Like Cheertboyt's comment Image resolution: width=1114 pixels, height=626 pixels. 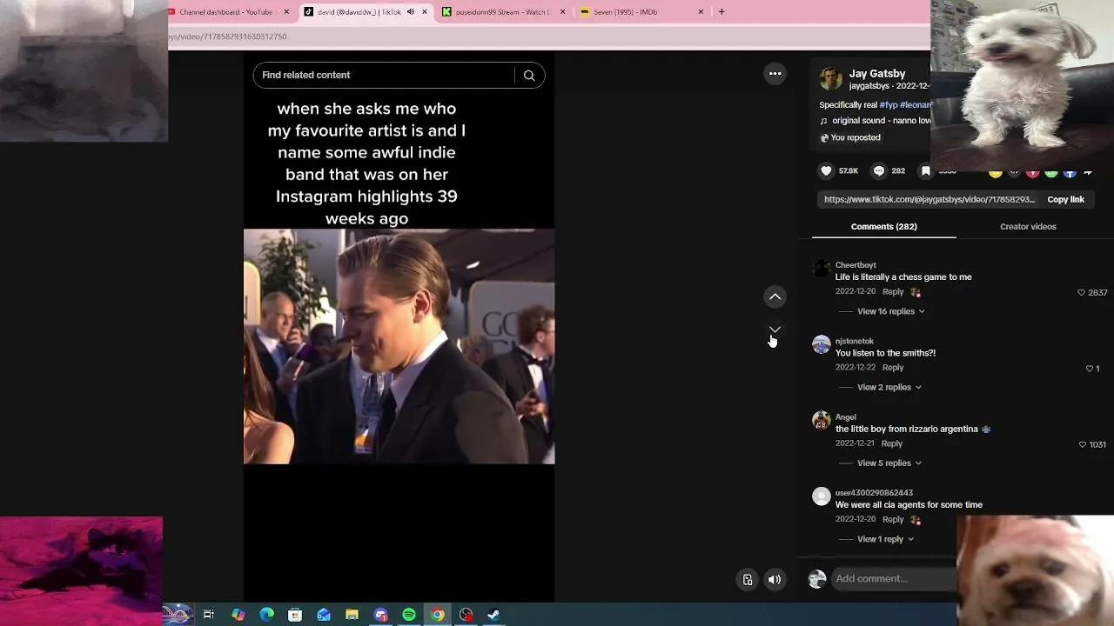(1082, 293)
